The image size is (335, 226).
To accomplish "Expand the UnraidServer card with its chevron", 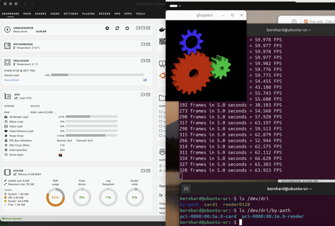I will coord(148,28).
